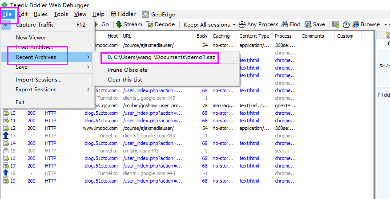Open the Help menu
Image resolution: width=390 pixels, height=199 pixels.
pyautogui.click(x=98, y=14)
